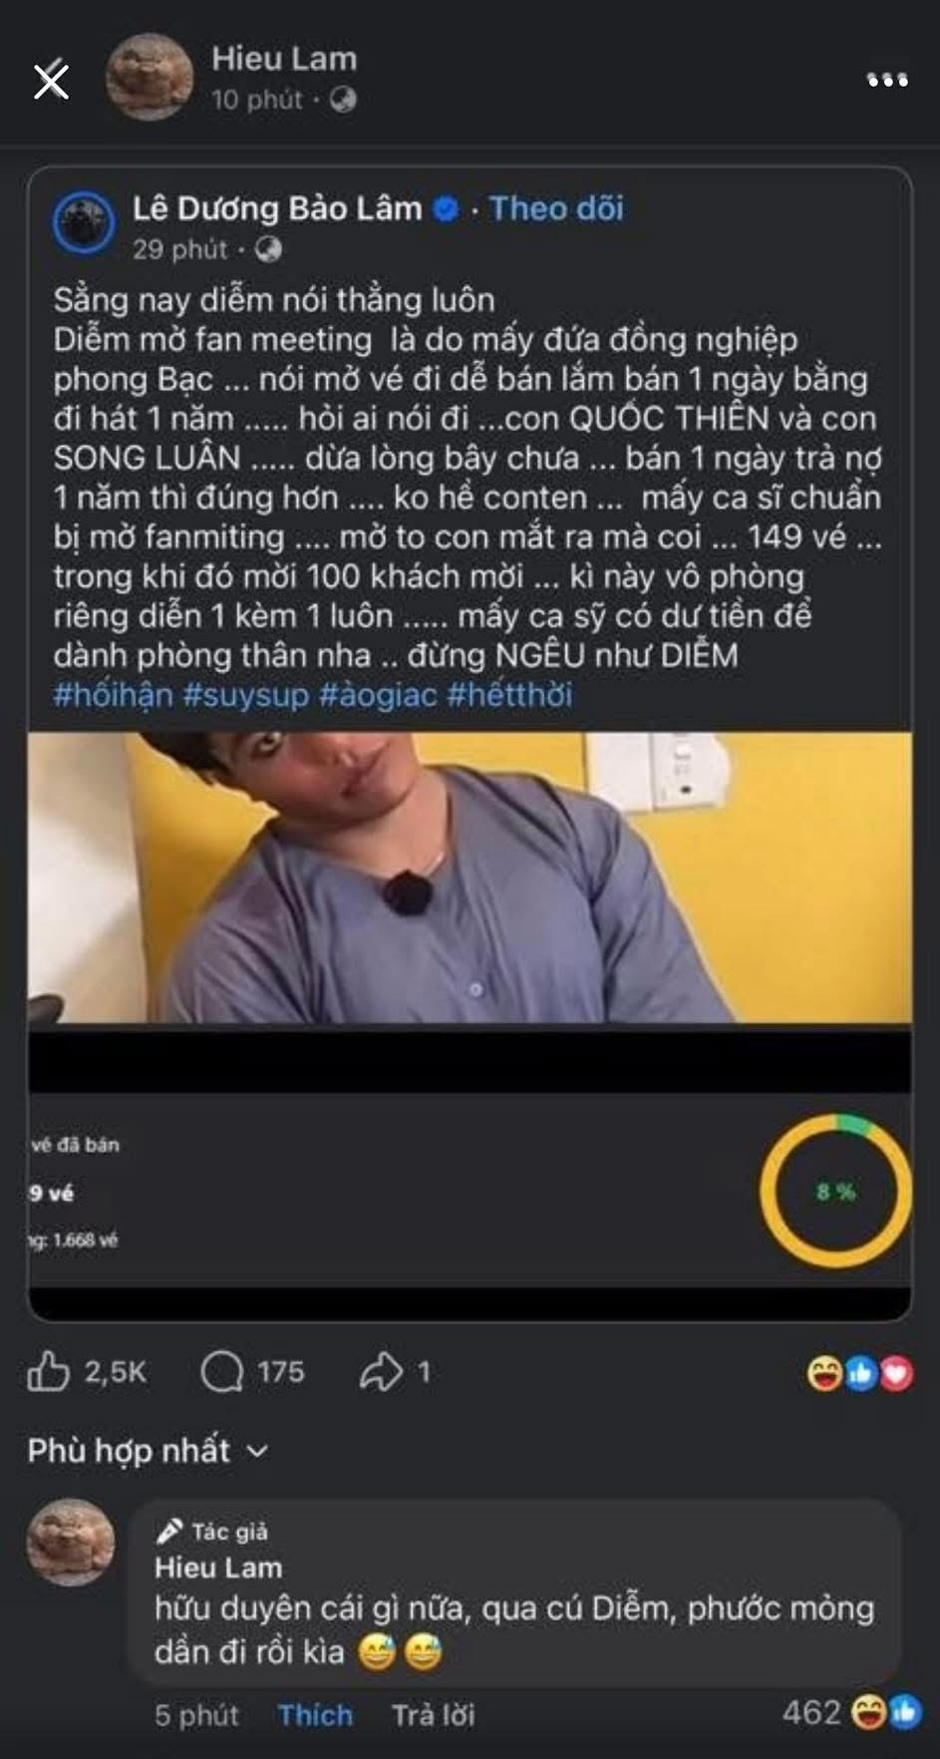Click verified badge next to Lê Dương Bảo Lâm
The width and height of the screenshot is (940, 1759).
tap(446, 208)
